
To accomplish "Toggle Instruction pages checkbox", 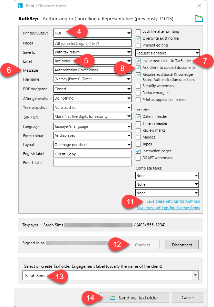I will pyautogui.click(x=138, y=151).
